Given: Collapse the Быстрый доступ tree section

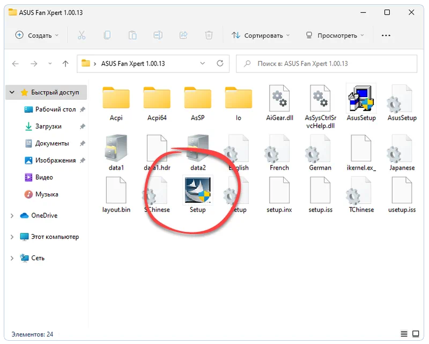Looking at the screenshot, I should click(12, 92).
